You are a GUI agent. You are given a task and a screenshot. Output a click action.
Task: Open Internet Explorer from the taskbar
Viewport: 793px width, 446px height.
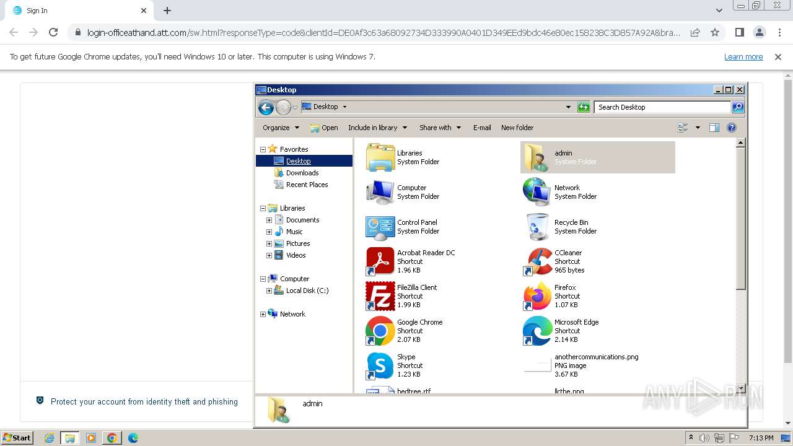pos(50,438)
